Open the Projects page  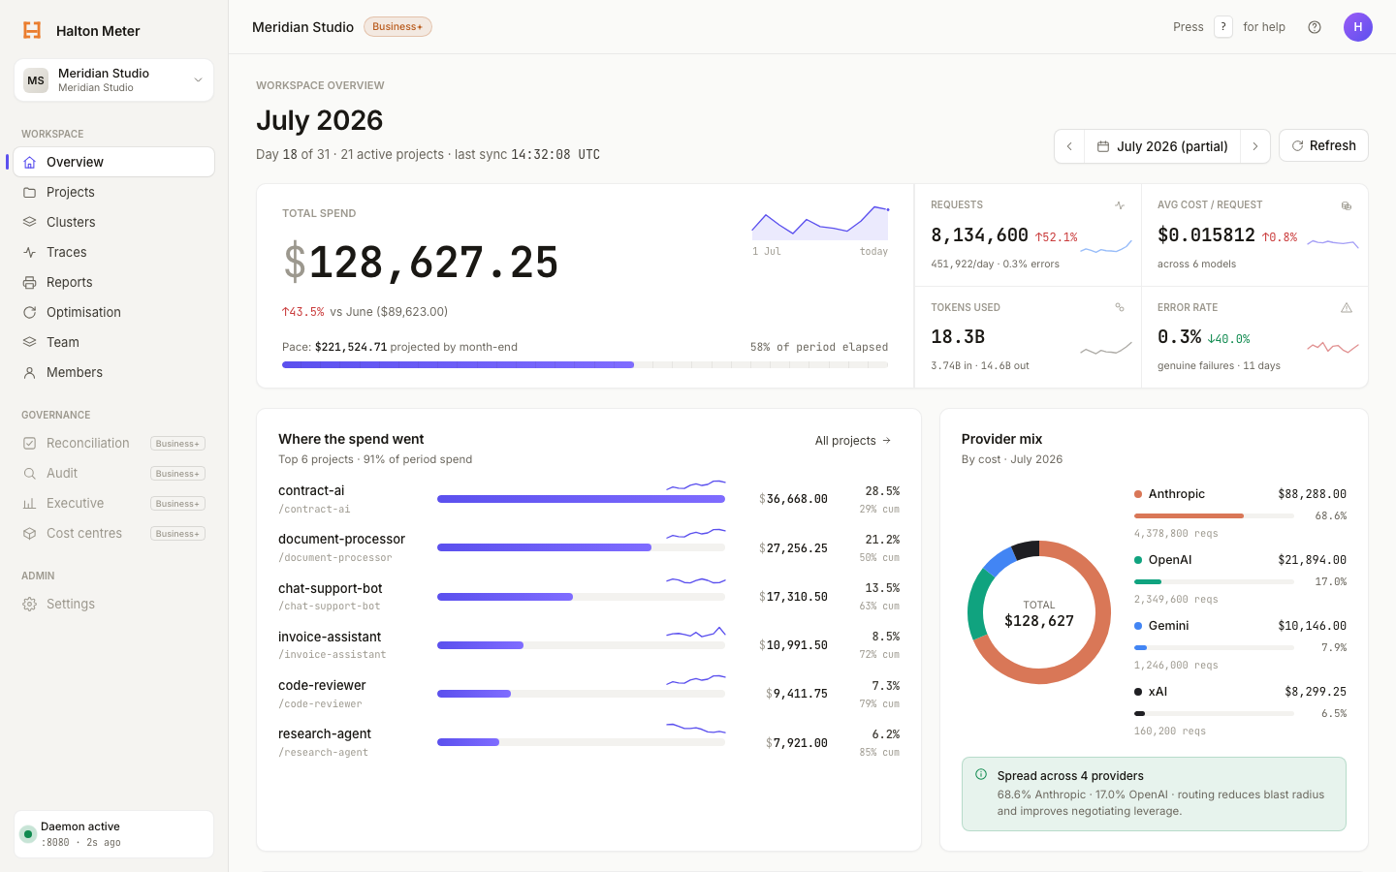pyautogui.click(x=114, y=192)
